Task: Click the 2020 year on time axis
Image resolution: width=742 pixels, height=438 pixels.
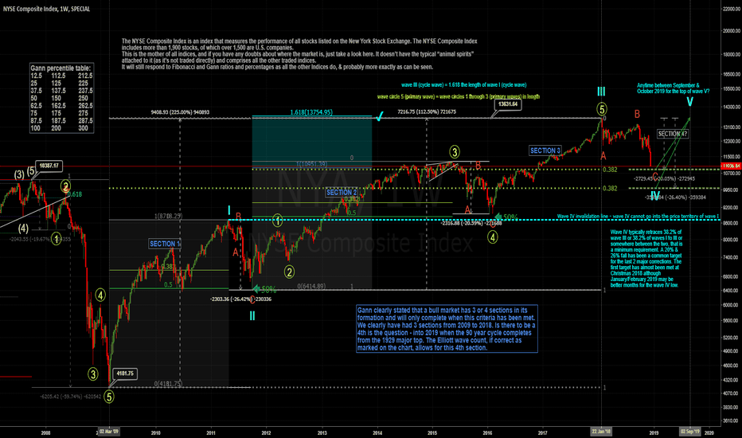Action: (709, 432)
